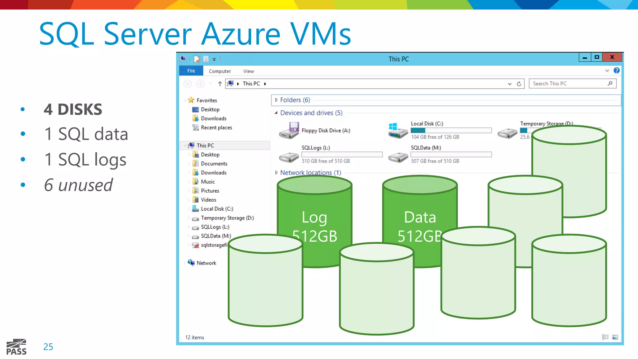Open the recent locations dropdown arrow
The width and height of the screenshot is (638, 359).
click(210, 84)
